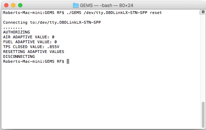This screenshot has width=206, height=130.
Task: Click the AUTHORIZING output line
Action: pyautogui.click(x=16, y=32)
